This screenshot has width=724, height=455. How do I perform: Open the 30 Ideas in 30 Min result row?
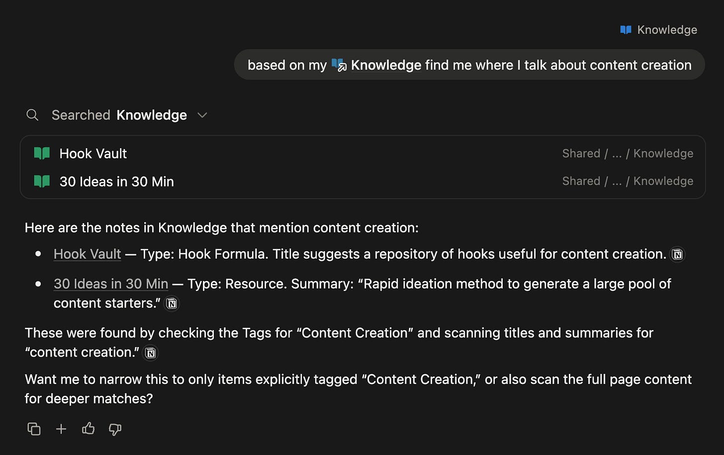coord(363,182)
